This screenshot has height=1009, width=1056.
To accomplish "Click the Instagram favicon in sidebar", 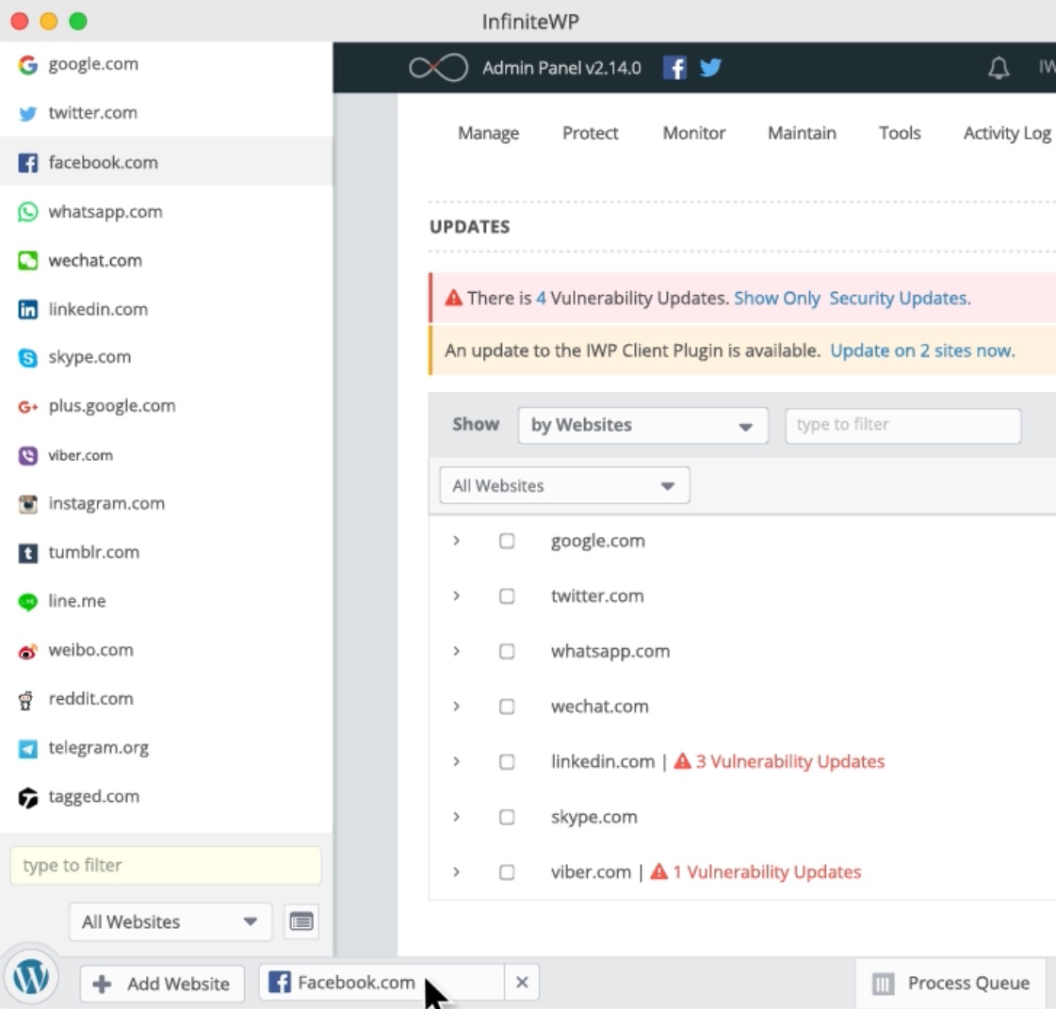I will 27,504.
